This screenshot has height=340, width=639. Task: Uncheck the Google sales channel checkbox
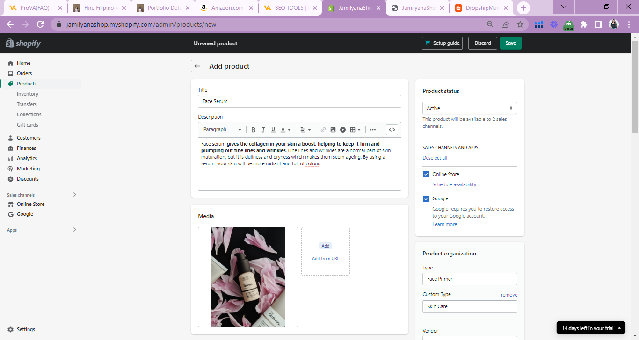(x=426, y=198)
